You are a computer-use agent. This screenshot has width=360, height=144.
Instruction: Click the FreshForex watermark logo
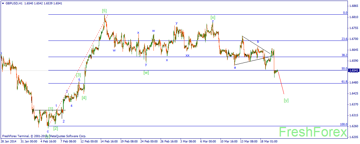(x=313, y=132)
